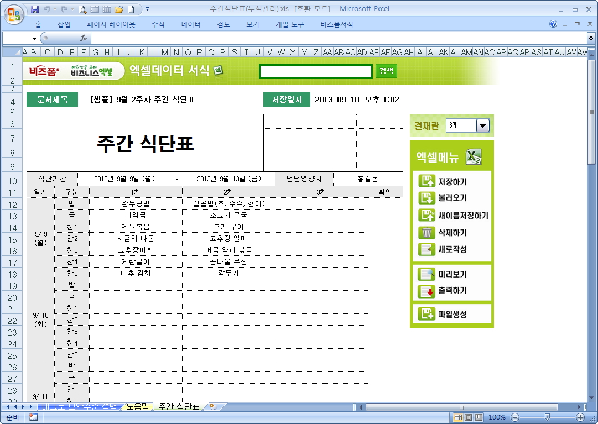Viewport: 598px width, 424px height.
Task: Select column header G
Action: [95, 52]
